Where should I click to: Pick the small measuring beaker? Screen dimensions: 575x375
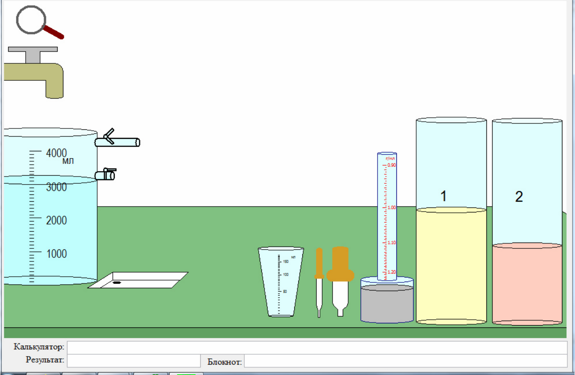tap(281, 282)
